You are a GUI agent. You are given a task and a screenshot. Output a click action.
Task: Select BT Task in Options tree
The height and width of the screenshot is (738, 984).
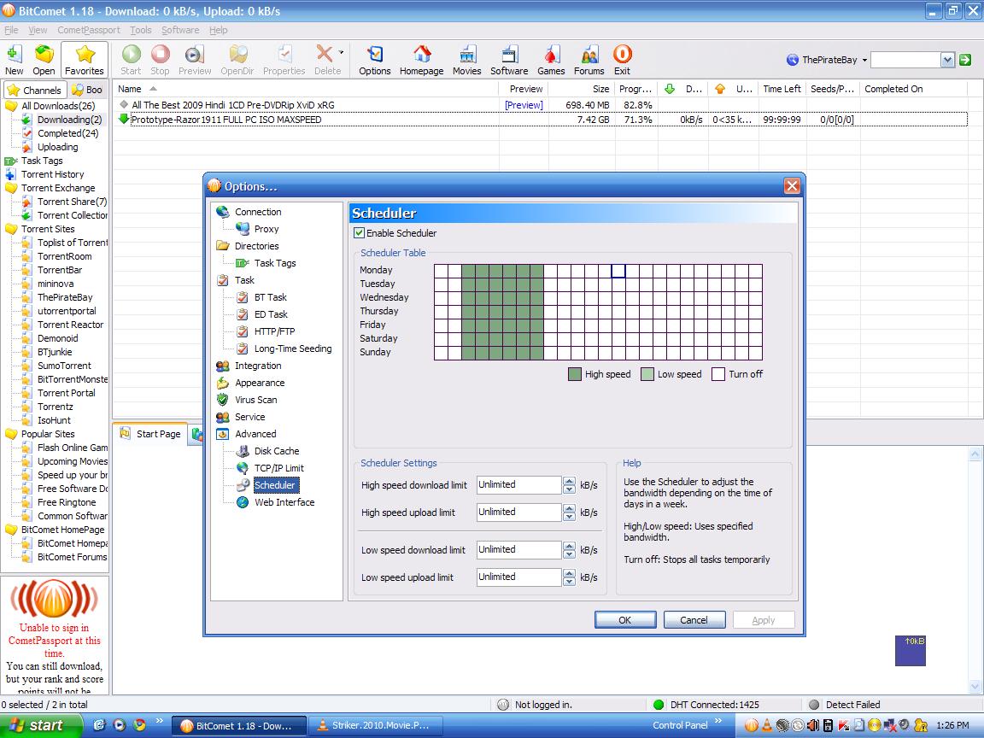coord(271,297)
